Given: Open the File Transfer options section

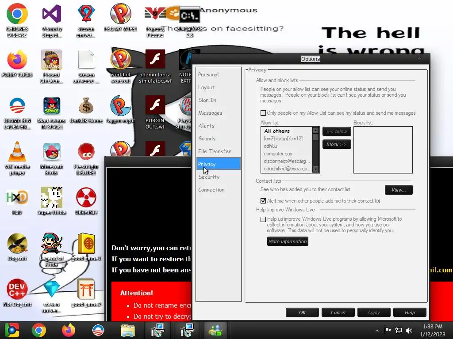Looking at the screenshot, I should tap(218, 151).
